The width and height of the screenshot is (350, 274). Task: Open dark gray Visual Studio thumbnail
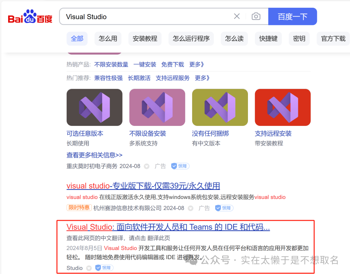coord(94,107)
